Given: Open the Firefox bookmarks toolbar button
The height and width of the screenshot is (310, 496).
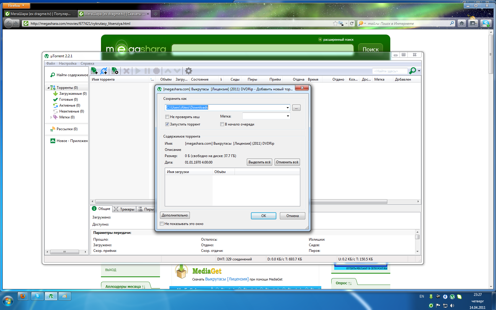Looking at the screenshot, I should coord(473,23).
